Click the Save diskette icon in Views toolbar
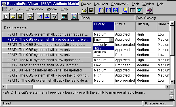The image size is (176, 107). (20, 17)
